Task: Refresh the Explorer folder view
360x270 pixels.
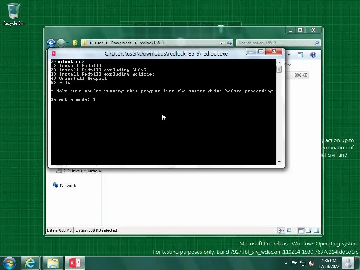Action: click(x=229, y=43)
